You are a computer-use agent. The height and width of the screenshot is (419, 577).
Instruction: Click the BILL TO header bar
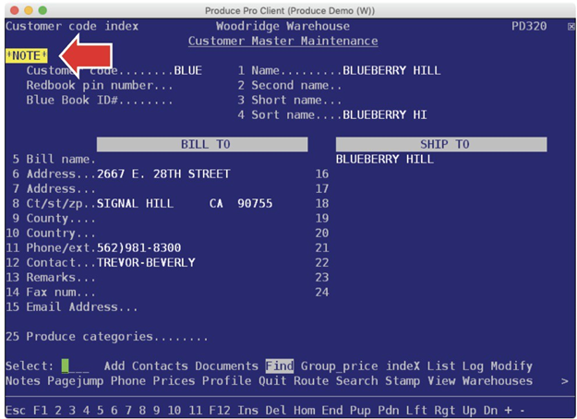pos(202,144)
